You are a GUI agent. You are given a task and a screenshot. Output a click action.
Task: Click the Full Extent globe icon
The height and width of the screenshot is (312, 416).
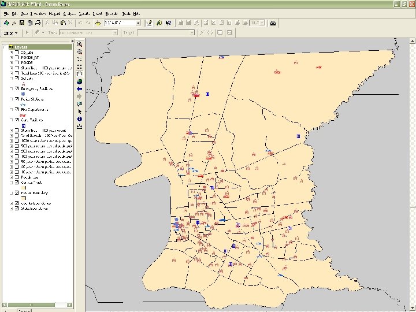click(79, 81)
